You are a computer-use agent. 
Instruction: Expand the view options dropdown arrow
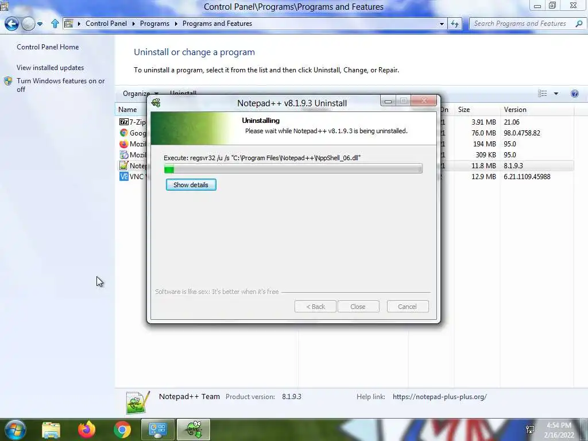tap(556, 94)
